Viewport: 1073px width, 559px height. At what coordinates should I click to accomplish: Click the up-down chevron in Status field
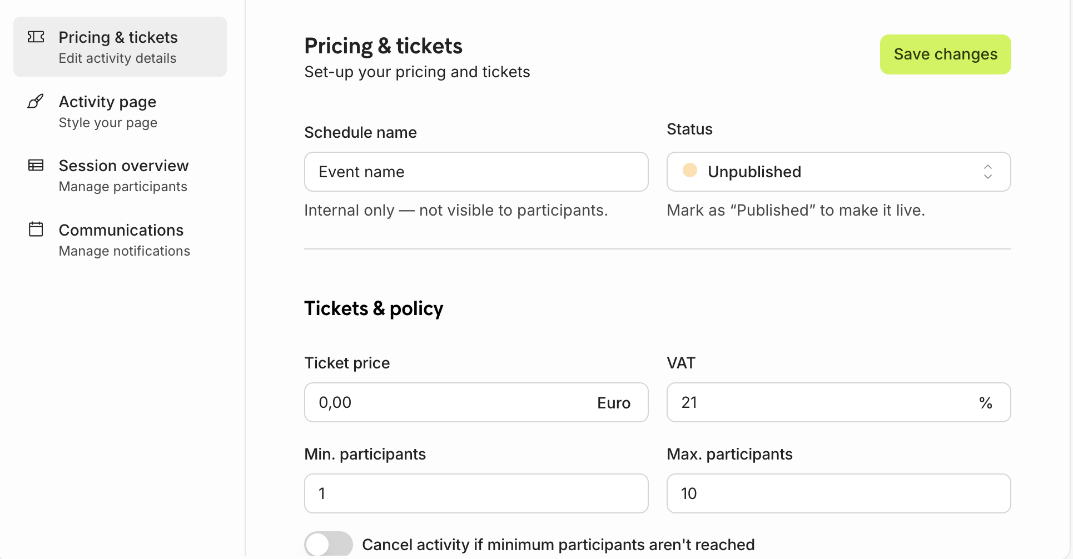pyautogui.click(x=988, y=172)
